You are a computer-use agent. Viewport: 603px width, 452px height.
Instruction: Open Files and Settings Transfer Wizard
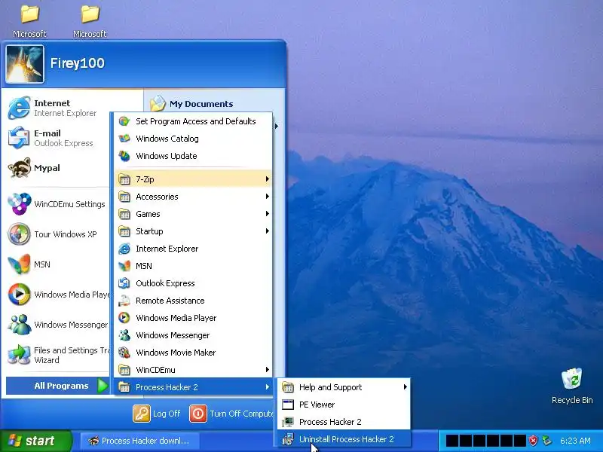click(x=58, y=355)
